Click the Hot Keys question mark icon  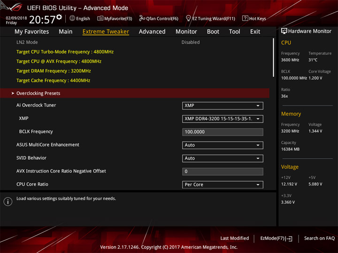245,18
